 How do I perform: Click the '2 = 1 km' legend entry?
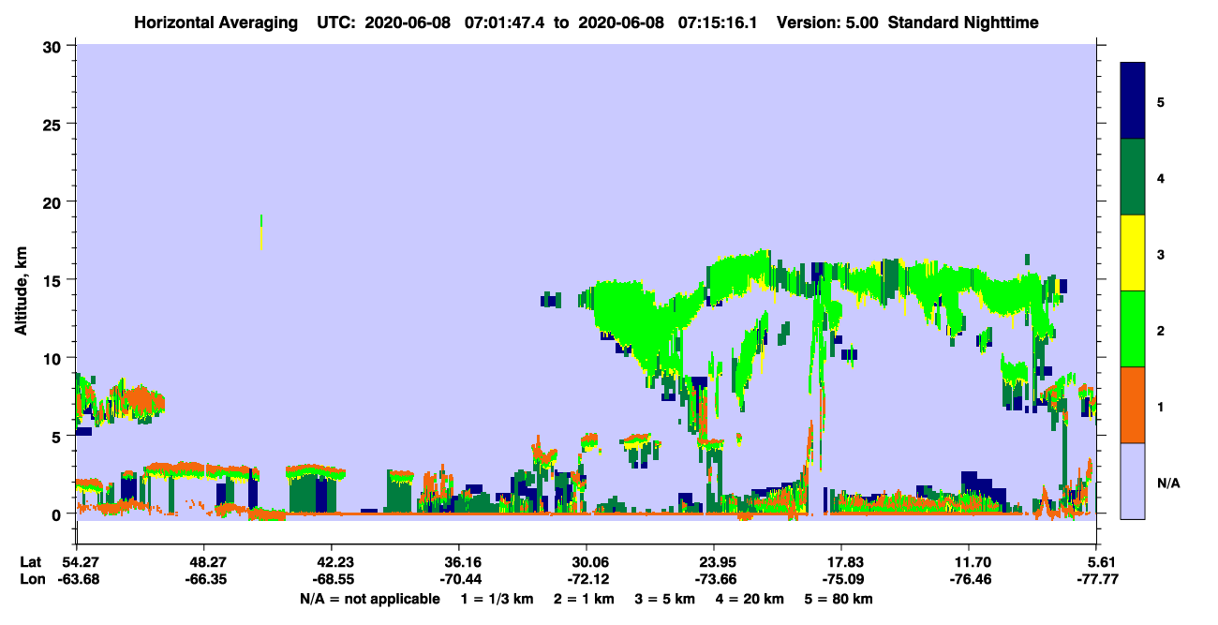pyautogui.click(x=586, y=599)
